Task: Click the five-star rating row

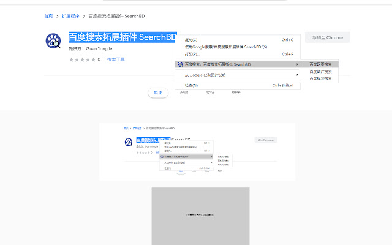Action: [x=82, y=59]
